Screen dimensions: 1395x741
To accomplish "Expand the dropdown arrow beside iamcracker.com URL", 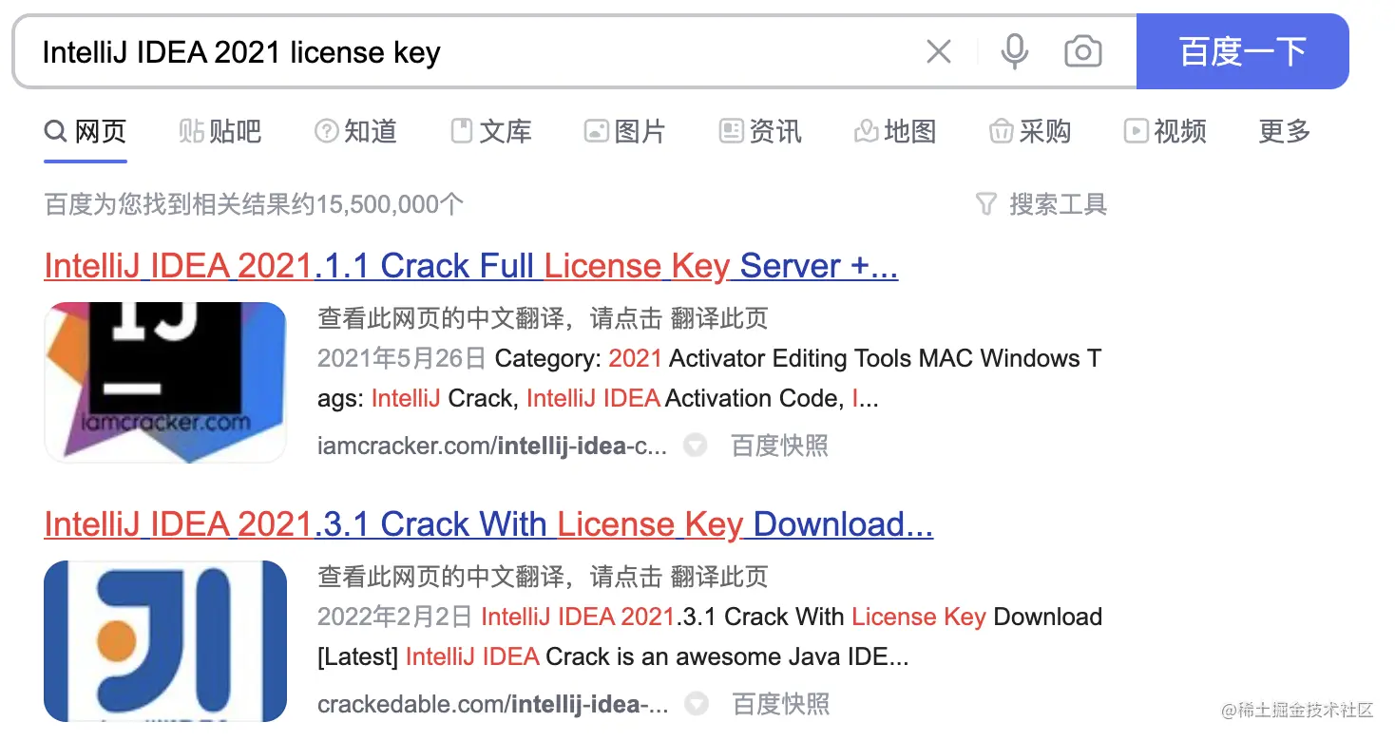I will point(696,445).
